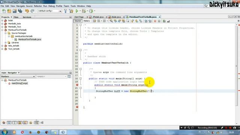Image resolution: width=240 pixels, height=135 pixels.
Task: Click the New File toolbar icon
Action: coord(4,11)
